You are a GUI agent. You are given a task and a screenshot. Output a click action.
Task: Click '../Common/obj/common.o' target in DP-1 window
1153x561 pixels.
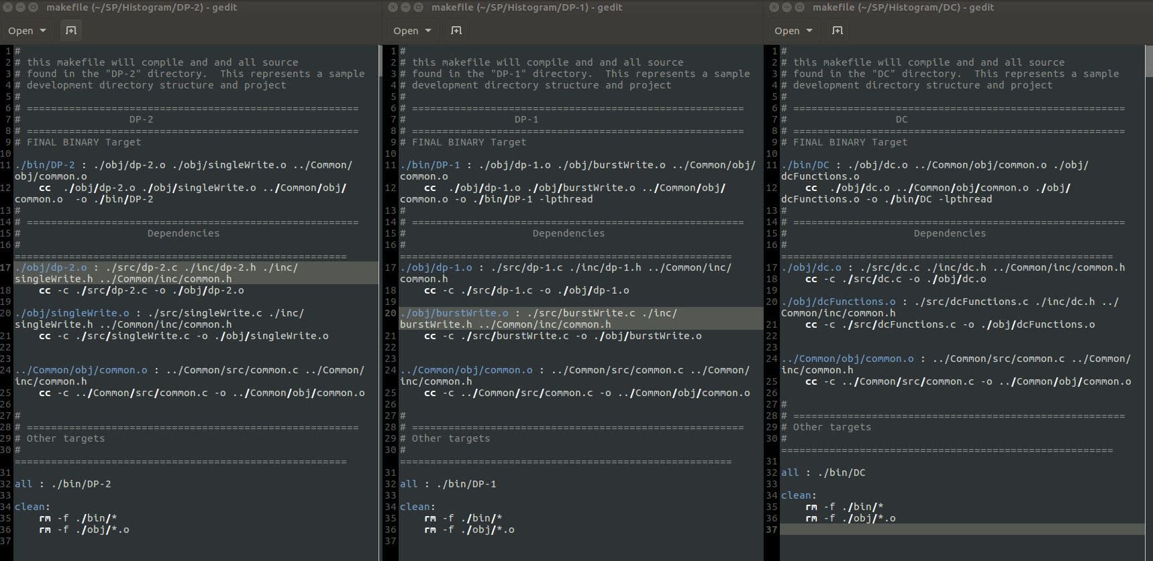point(466,370)
